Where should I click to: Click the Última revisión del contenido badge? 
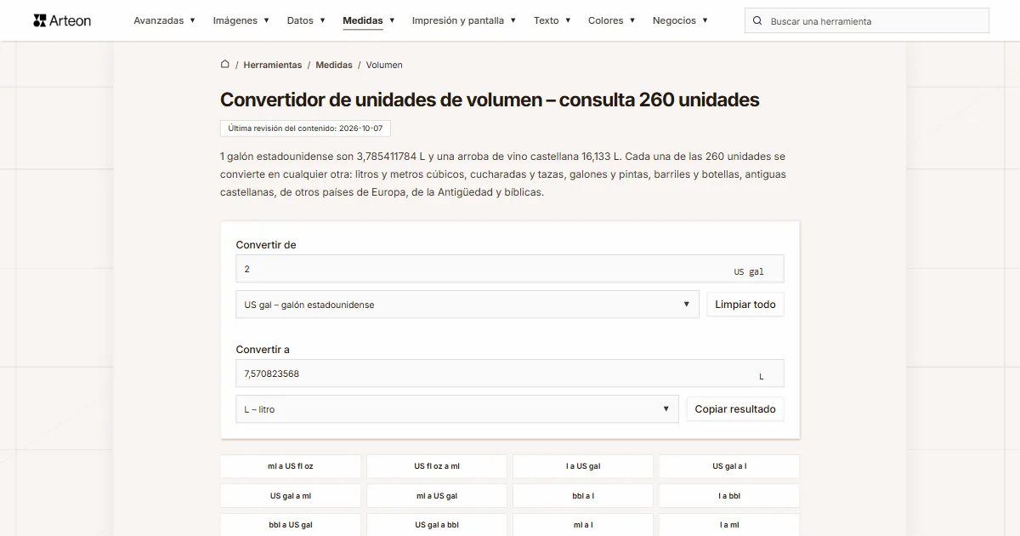305,128
